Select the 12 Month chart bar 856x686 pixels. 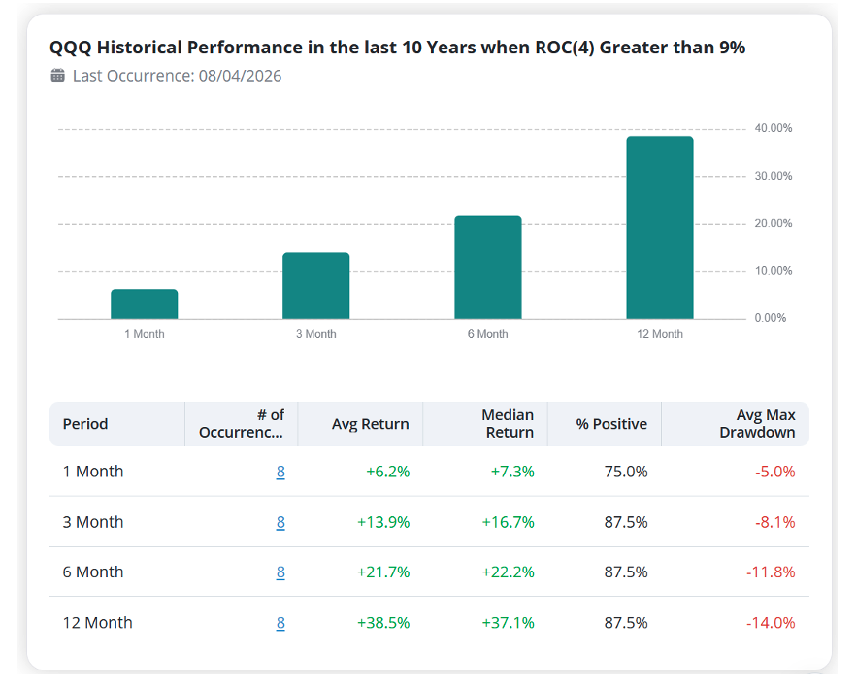660,228
